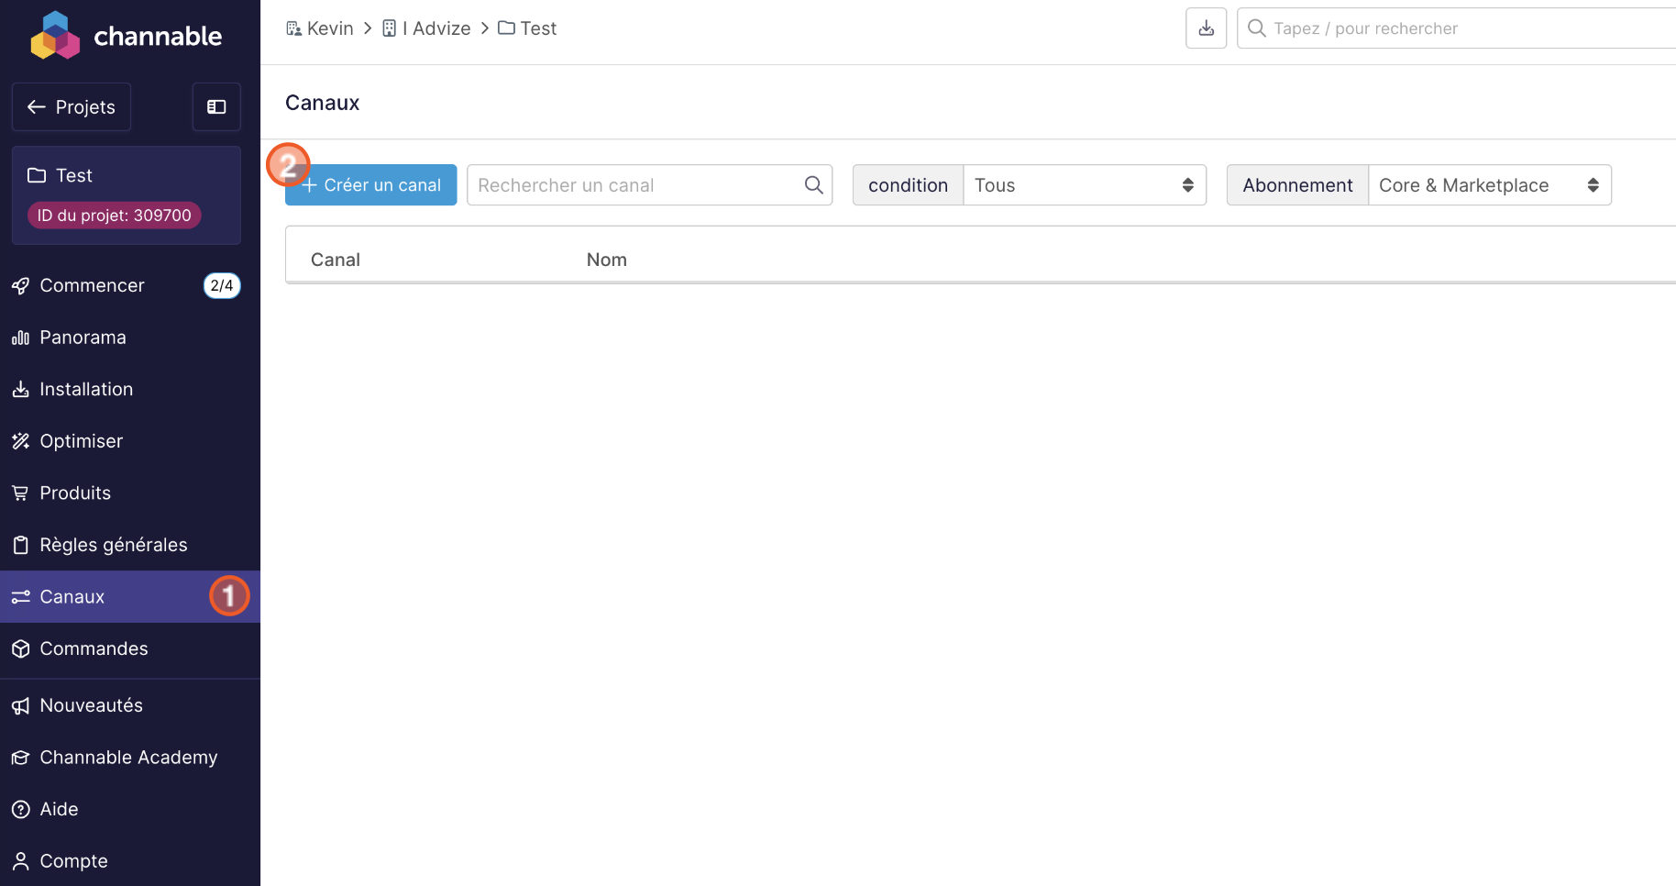Image resolution: width=1676 pixels, height=886 pixels.
Task: Open the Optimiser magic wand item
Action: 81,441
